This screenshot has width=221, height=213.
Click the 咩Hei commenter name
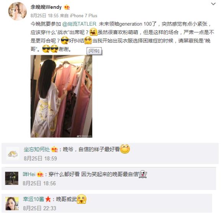point(29,174)
